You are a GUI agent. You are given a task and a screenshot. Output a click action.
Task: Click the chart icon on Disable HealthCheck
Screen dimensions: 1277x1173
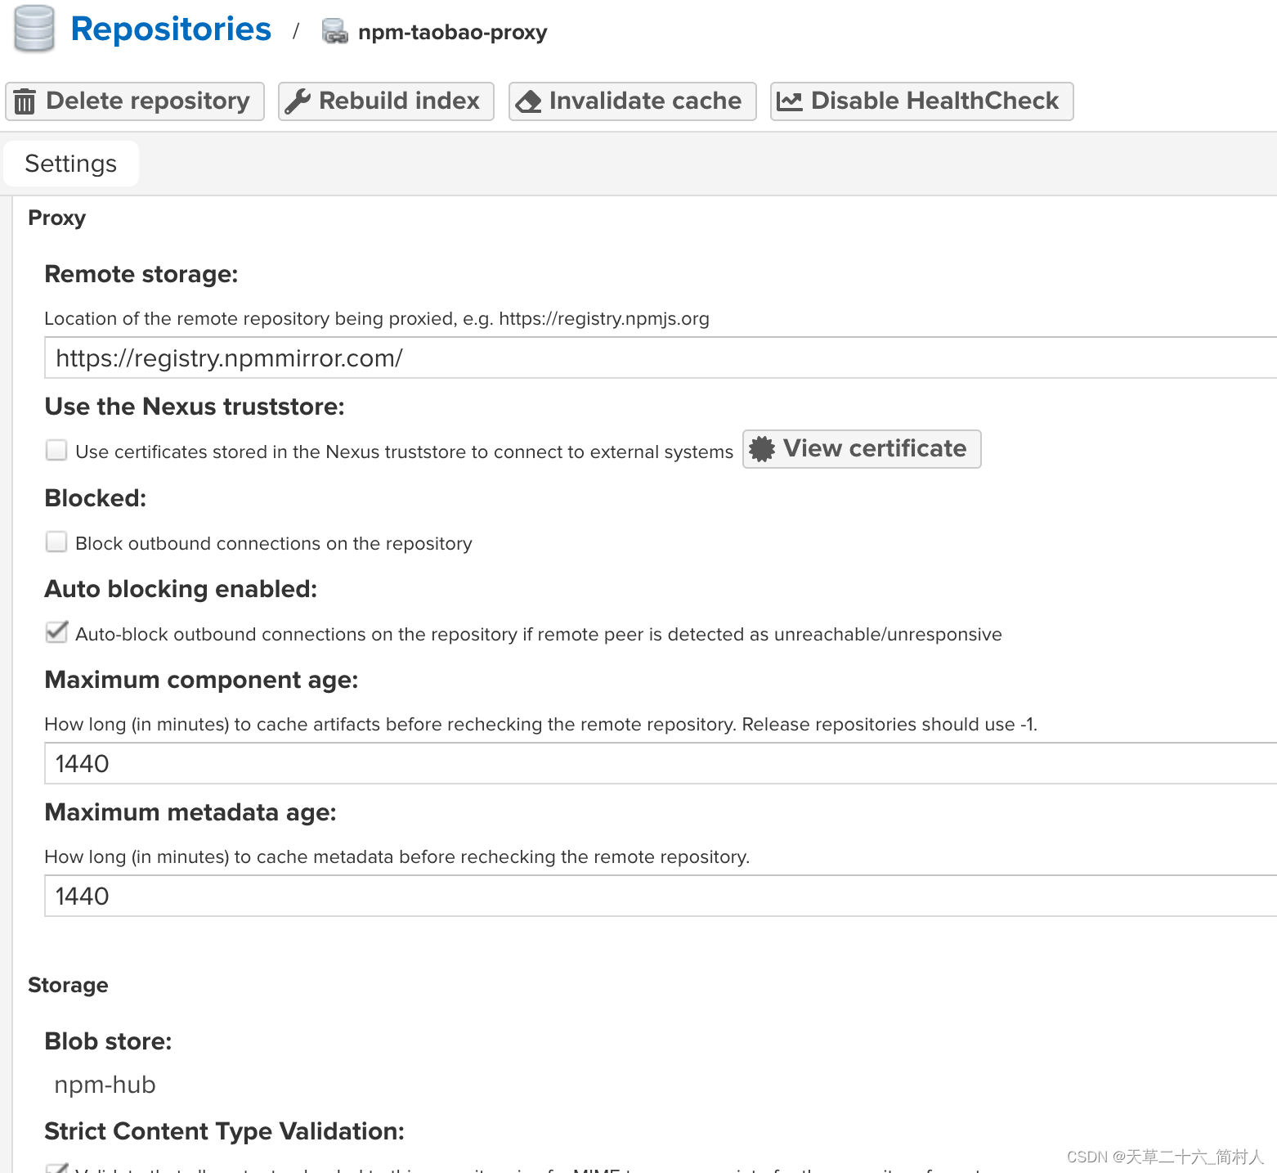click(790, 101)
